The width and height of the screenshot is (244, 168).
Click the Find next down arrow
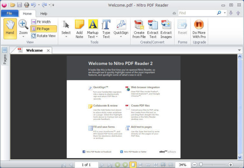[231, 13]
